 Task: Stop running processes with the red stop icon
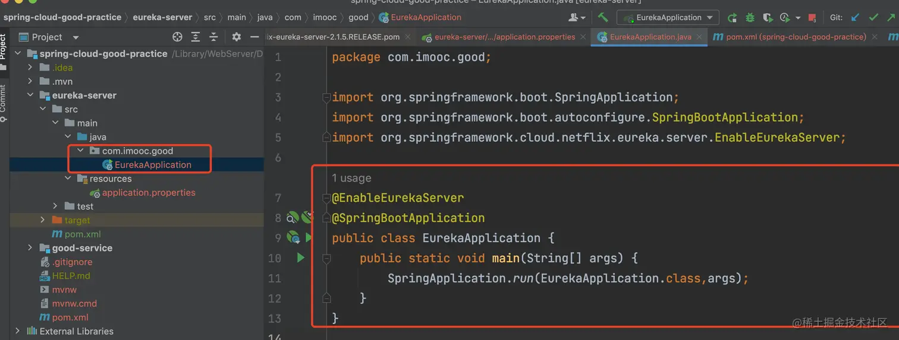811,18
